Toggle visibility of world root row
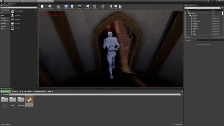 [x=185, y=12]
